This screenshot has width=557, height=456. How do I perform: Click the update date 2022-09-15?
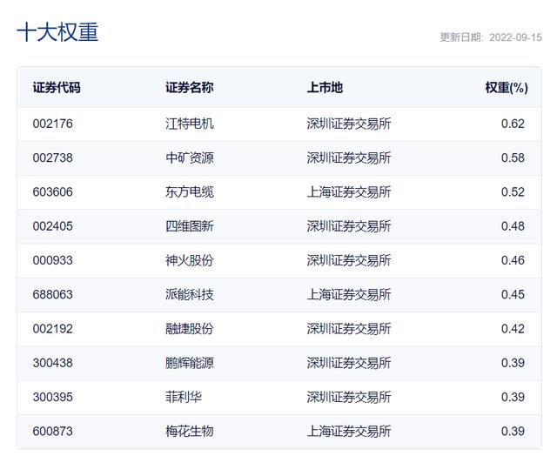click(x=515, y=37)
